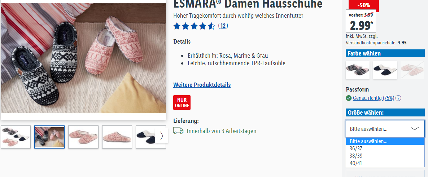The image size is (428, 177).
Task: Click the star rating icons
Action: click(195, 26)
